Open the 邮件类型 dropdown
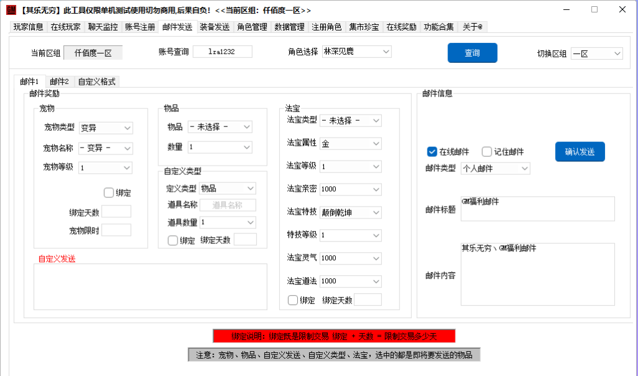The height and width of the screenshot is (376, 638). 495,169
